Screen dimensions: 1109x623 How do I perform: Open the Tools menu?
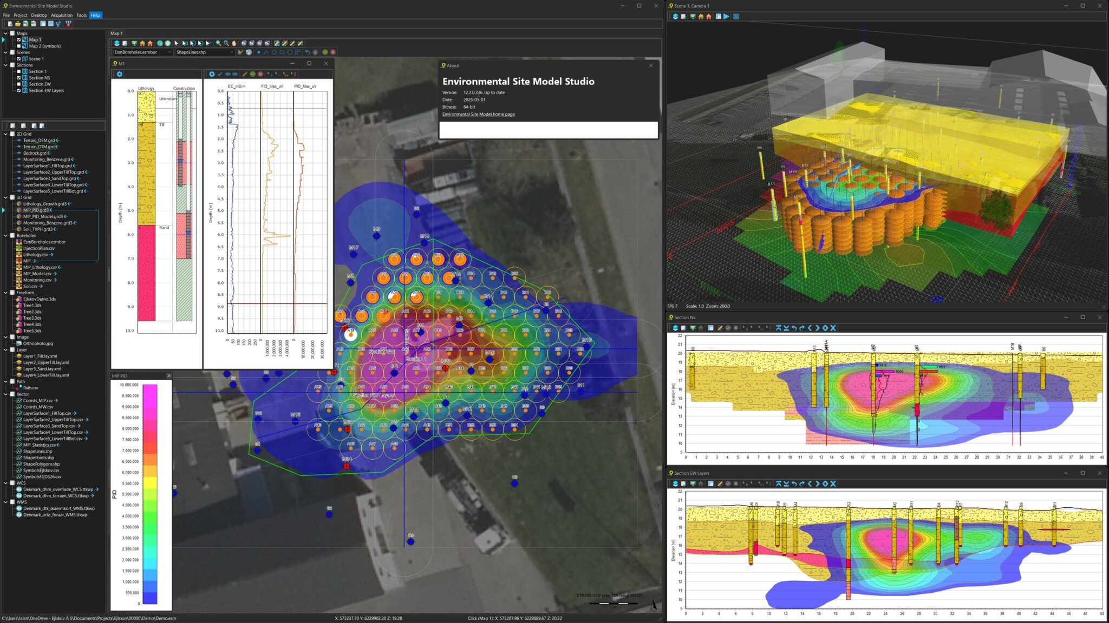[x=81, y=15]
